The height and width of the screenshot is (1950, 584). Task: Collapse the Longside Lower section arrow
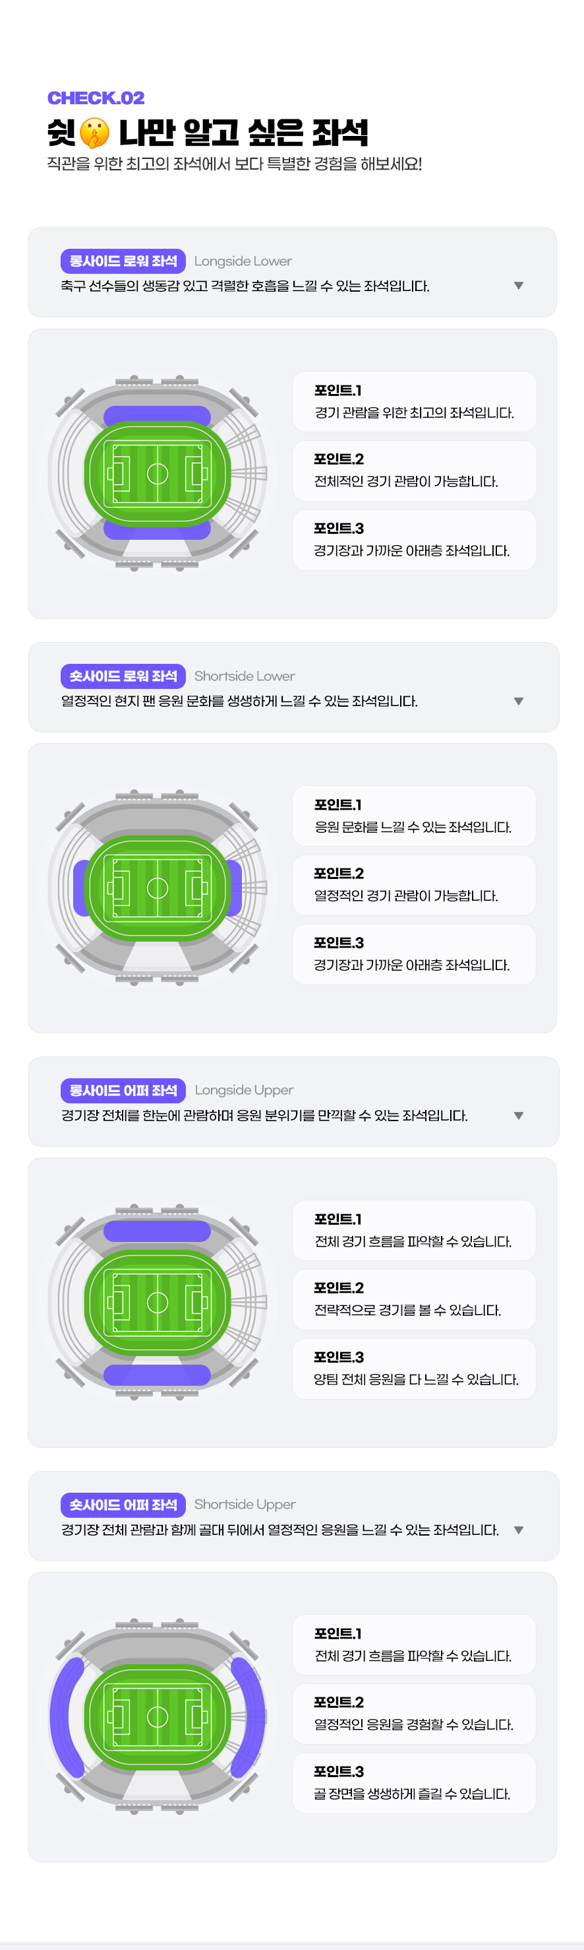coord(518,285)
